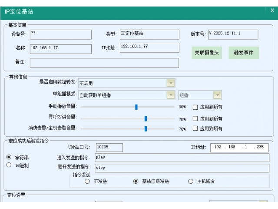Viewport: 278px width, 209px height.
Task: Click the 触发事件 button
Action: [244, 53]
